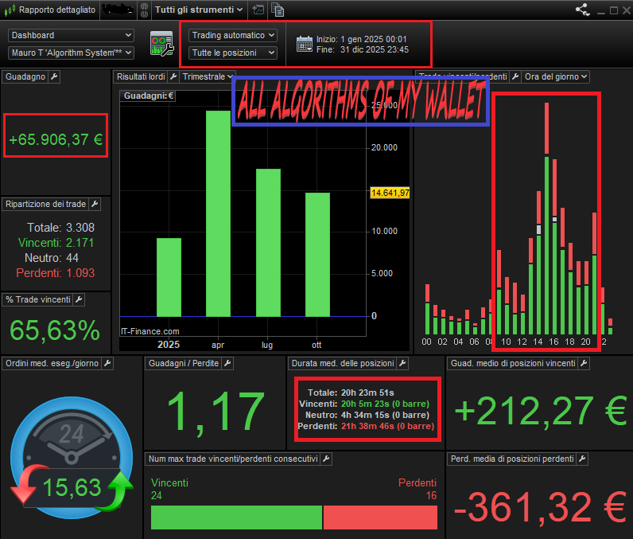Click the green Vincenti consecutive trades bar
633x539 pixels.
236,518
